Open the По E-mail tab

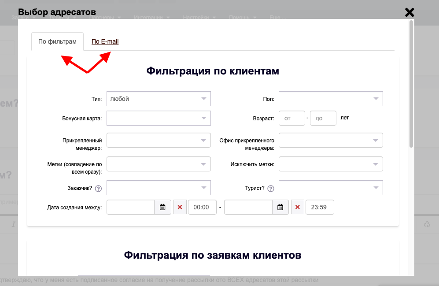tap(105, 41)
